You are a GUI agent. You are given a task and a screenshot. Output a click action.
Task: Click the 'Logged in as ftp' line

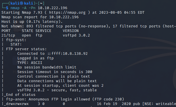(35, 58)
